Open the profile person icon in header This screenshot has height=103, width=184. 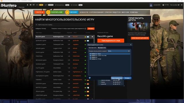(x=28, y=5)
